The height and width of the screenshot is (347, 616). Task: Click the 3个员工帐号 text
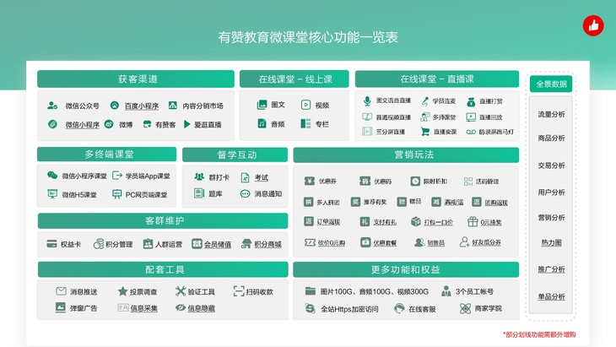click(x=474, y=291)
